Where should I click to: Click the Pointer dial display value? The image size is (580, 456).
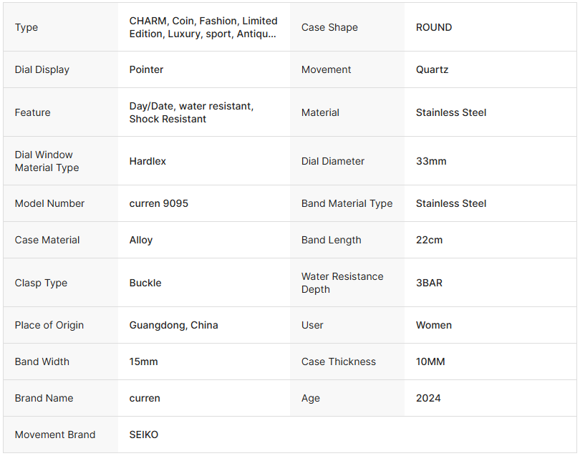point(146,69)
